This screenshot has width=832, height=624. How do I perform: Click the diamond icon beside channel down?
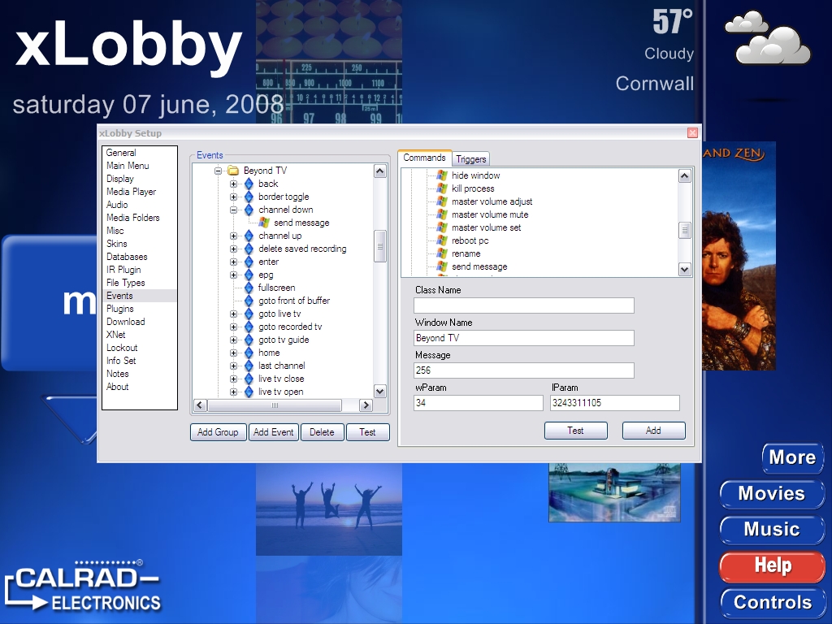click(x=249, y=210)
